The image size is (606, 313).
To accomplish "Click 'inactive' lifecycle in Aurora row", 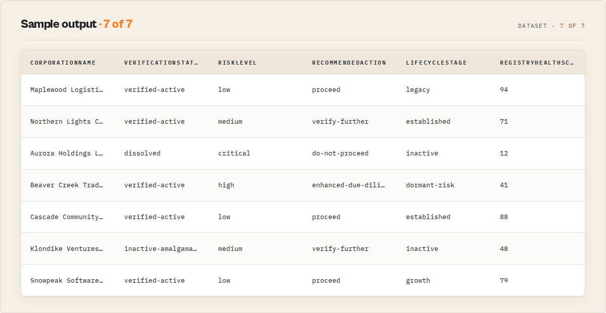I will click(x=422, y=153).
